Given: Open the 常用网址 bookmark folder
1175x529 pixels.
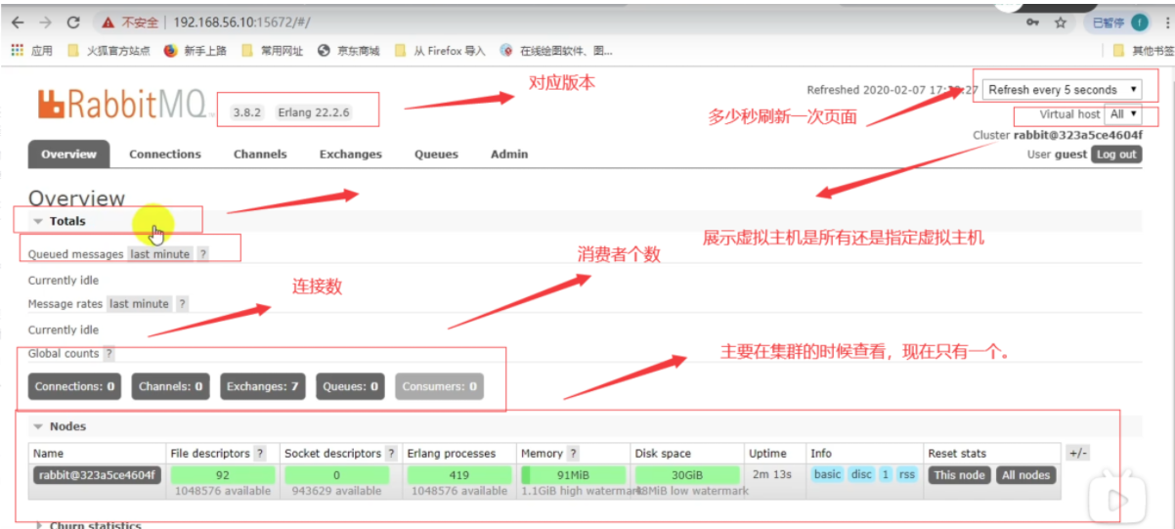Looking at the screenshot, I should tap(272, 51).
